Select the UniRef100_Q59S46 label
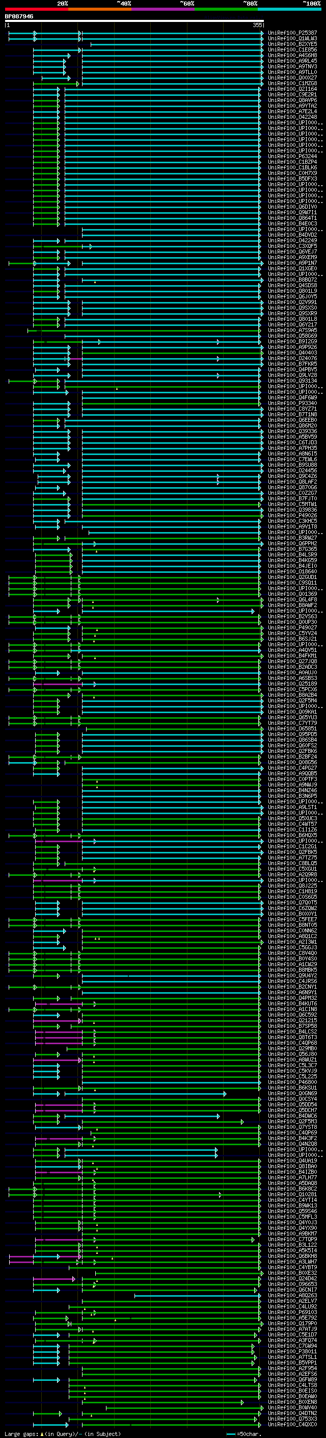This screenshot has height=1438, width=326. 292,1212
